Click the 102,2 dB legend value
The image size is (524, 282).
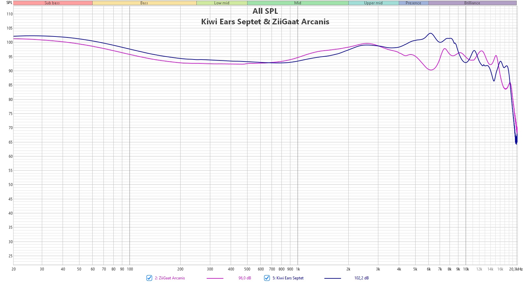pyautogui.click(x=362, y=278)
